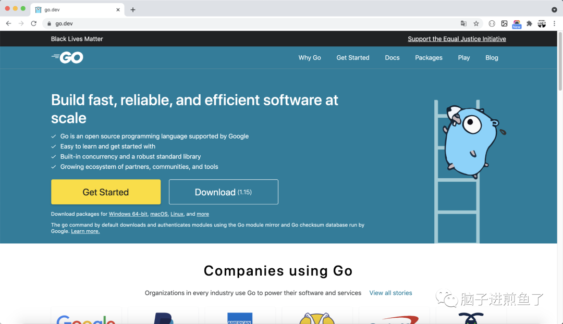Click the 'more' download packages link
The image size is (563, 324).
pos(202,214)
